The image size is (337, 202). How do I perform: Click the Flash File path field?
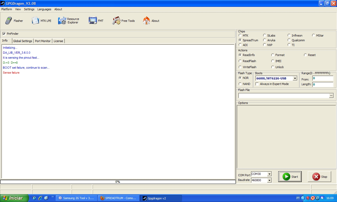point(284,95)
